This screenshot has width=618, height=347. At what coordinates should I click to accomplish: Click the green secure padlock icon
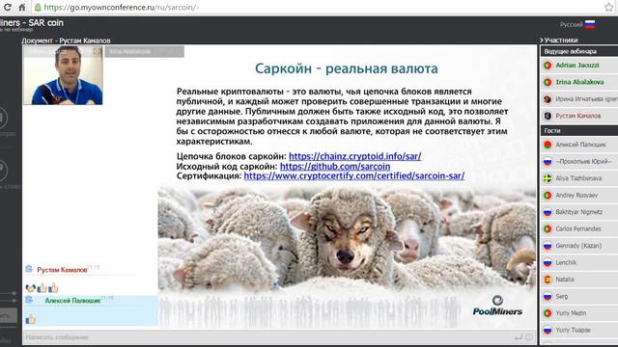coord(38,7)
